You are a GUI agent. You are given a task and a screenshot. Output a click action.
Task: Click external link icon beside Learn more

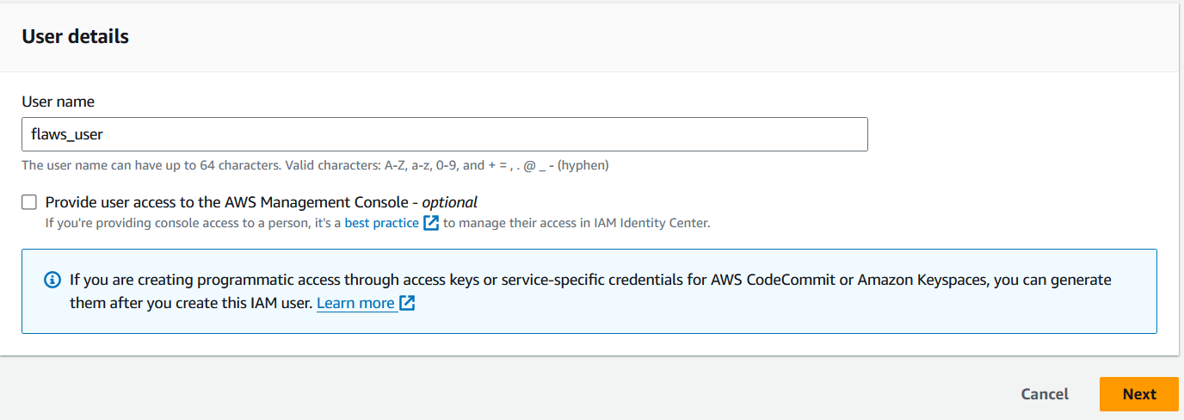408,303
